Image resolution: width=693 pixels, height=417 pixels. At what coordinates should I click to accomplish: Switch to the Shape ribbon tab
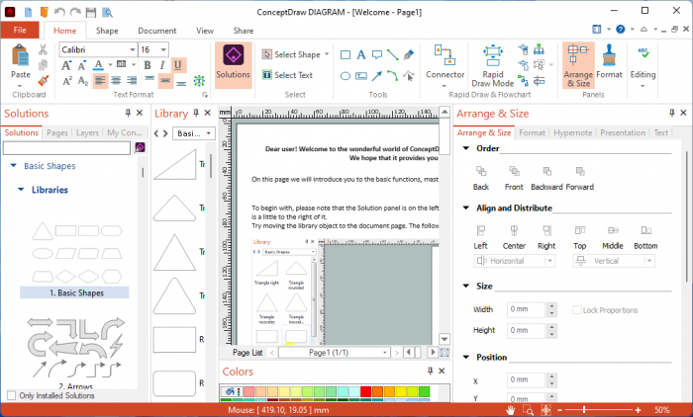(x=107, y=31)
